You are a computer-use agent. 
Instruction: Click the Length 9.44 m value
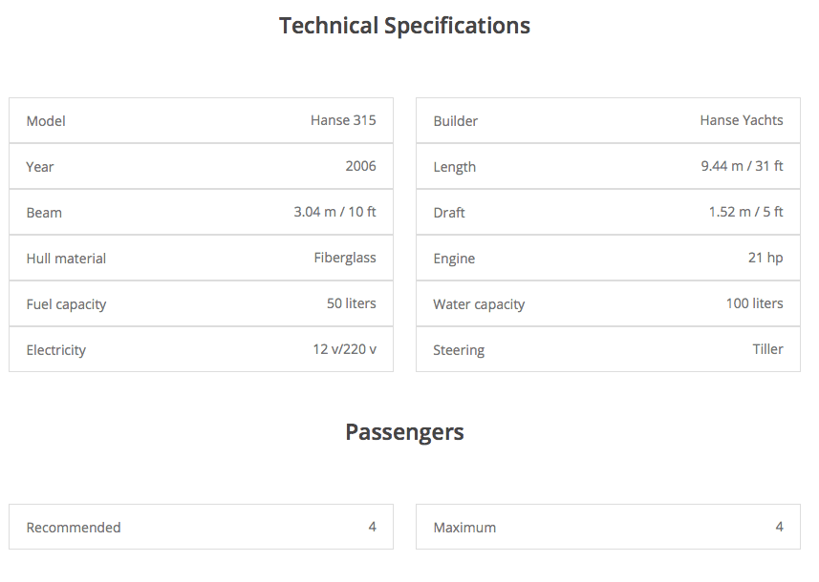(x=741, y=166)
